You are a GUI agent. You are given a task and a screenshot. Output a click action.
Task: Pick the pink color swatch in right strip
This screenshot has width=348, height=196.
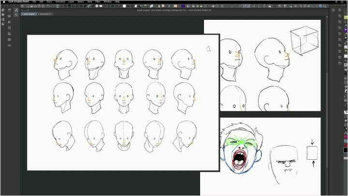pos(346,137)
